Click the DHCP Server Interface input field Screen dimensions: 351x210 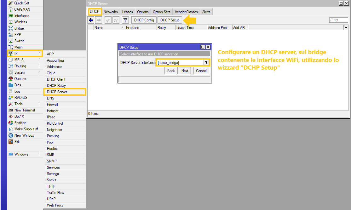point(180,63)
